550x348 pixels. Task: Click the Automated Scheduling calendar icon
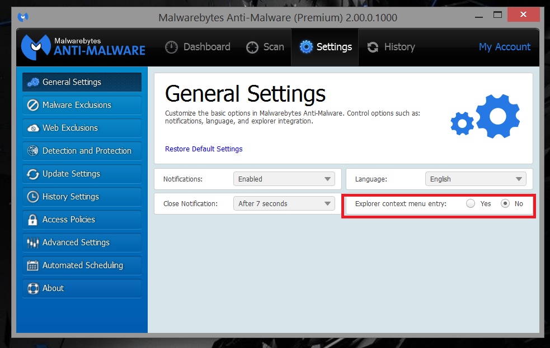(x=33, y=265)
